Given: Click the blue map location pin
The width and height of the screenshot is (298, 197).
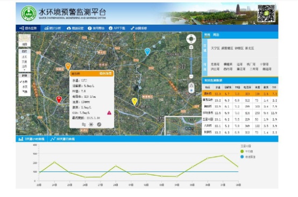Looking at the screenshot, I should click(x=147, y=52).
